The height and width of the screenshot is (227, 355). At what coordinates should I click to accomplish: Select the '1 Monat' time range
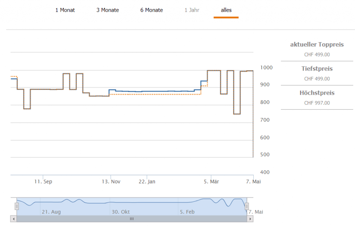coord(65,10)
